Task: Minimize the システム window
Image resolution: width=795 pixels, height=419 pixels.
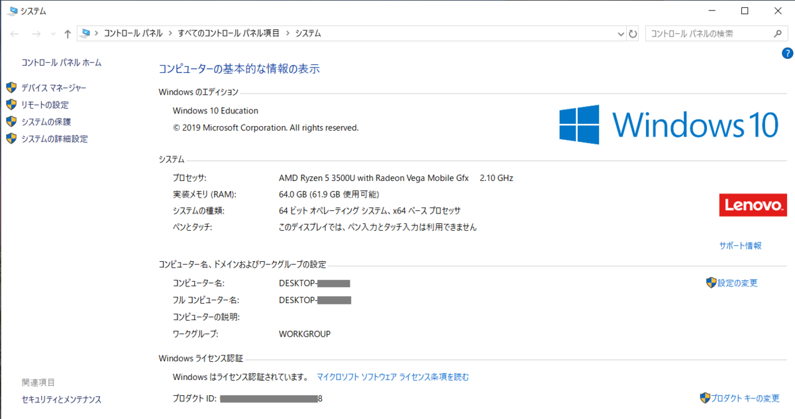Action: coord(712,11)
